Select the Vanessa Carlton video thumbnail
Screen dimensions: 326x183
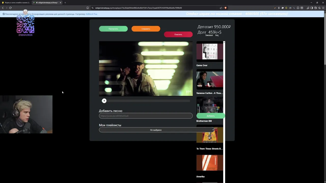pyautogui.click(x=210, y=79)
